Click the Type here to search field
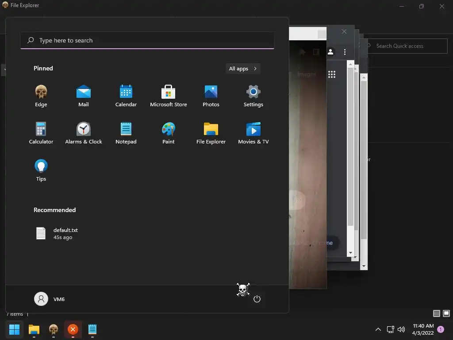 (147, 40)
